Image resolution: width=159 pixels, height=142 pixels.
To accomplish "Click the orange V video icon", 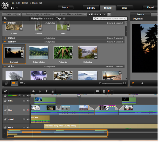I will pos(133,83).
